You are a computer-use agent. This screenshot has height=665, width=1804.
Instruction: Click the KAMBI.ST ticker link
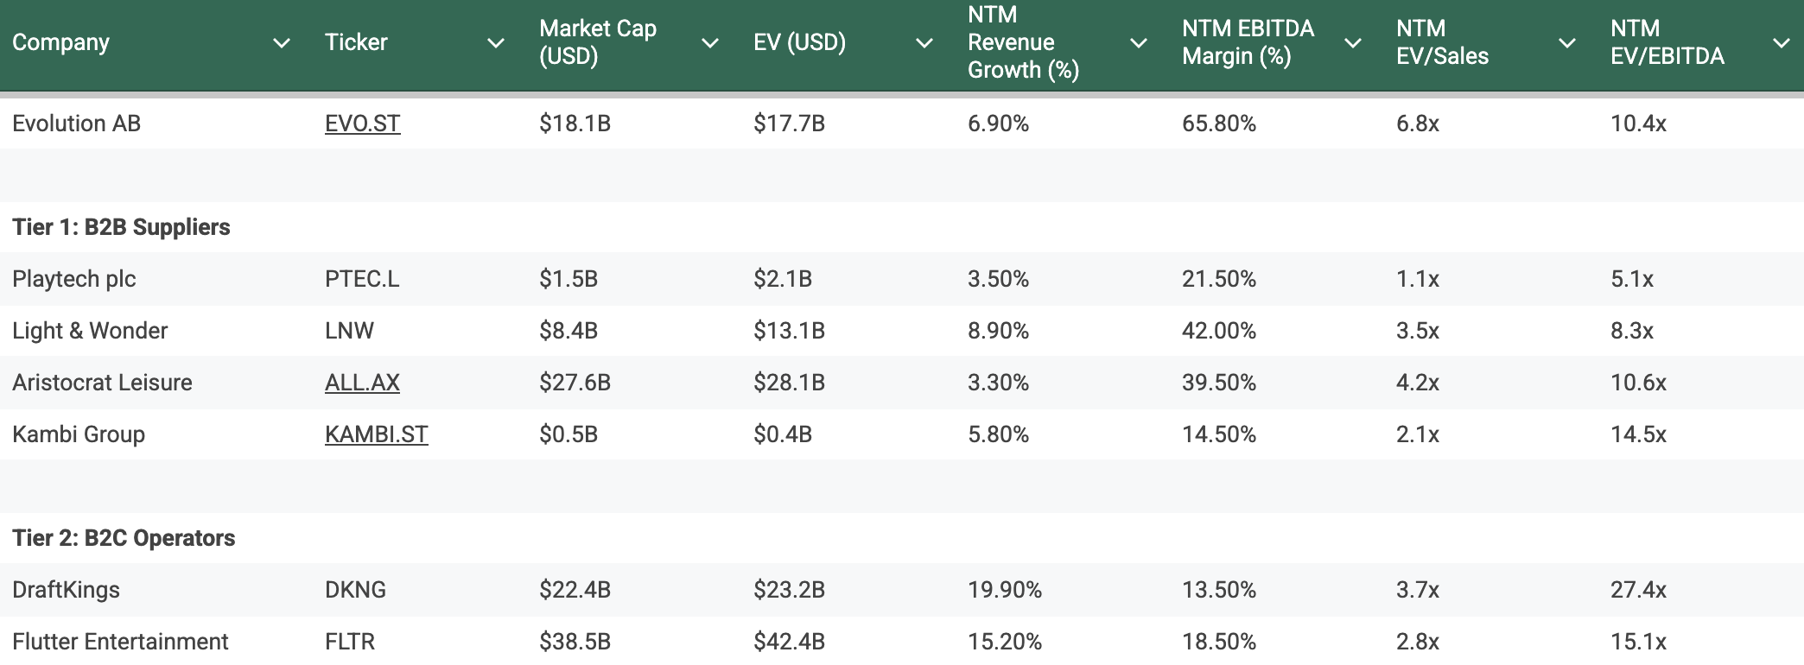pos(376,434)
